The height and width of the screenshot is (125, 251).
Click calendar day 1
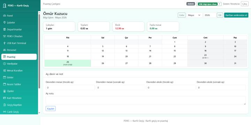click(175, 42)
